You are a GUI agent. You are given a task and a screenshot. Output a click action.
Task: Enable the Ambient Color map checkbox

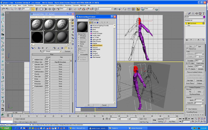[33, 60]
